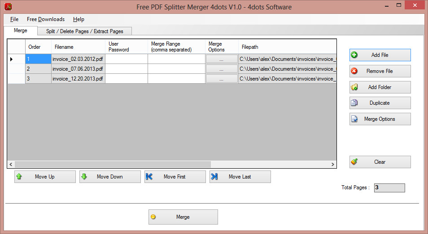Click the app icon in the title bar

[8, 7]
